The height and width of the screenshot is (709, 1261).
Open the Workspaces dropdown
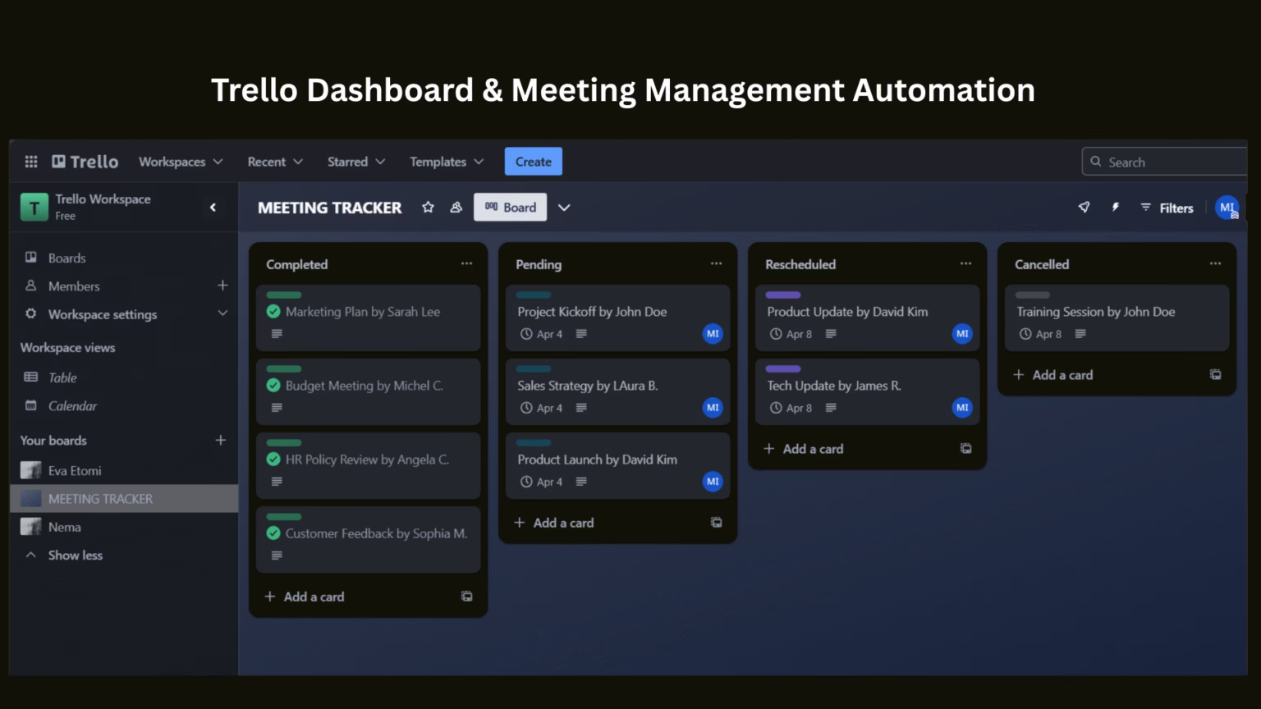point(181,162)
